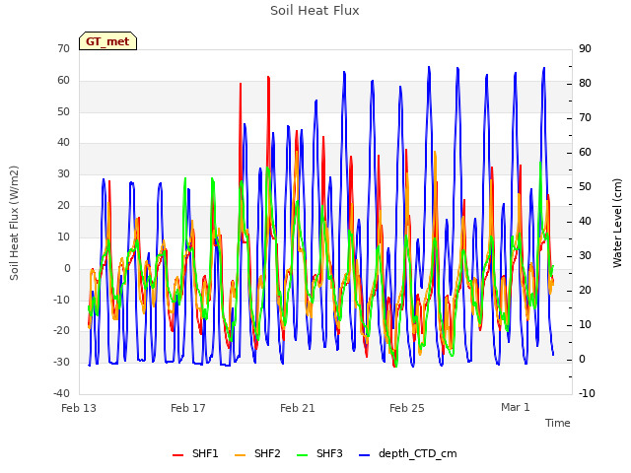The image size is (631, 473).
Task: Click the SHF3 legend entry
Action: (319, 454)
